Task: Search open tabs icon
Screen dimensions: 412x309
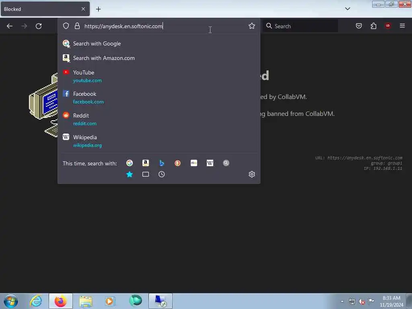Action: click(x=146, y=174)
